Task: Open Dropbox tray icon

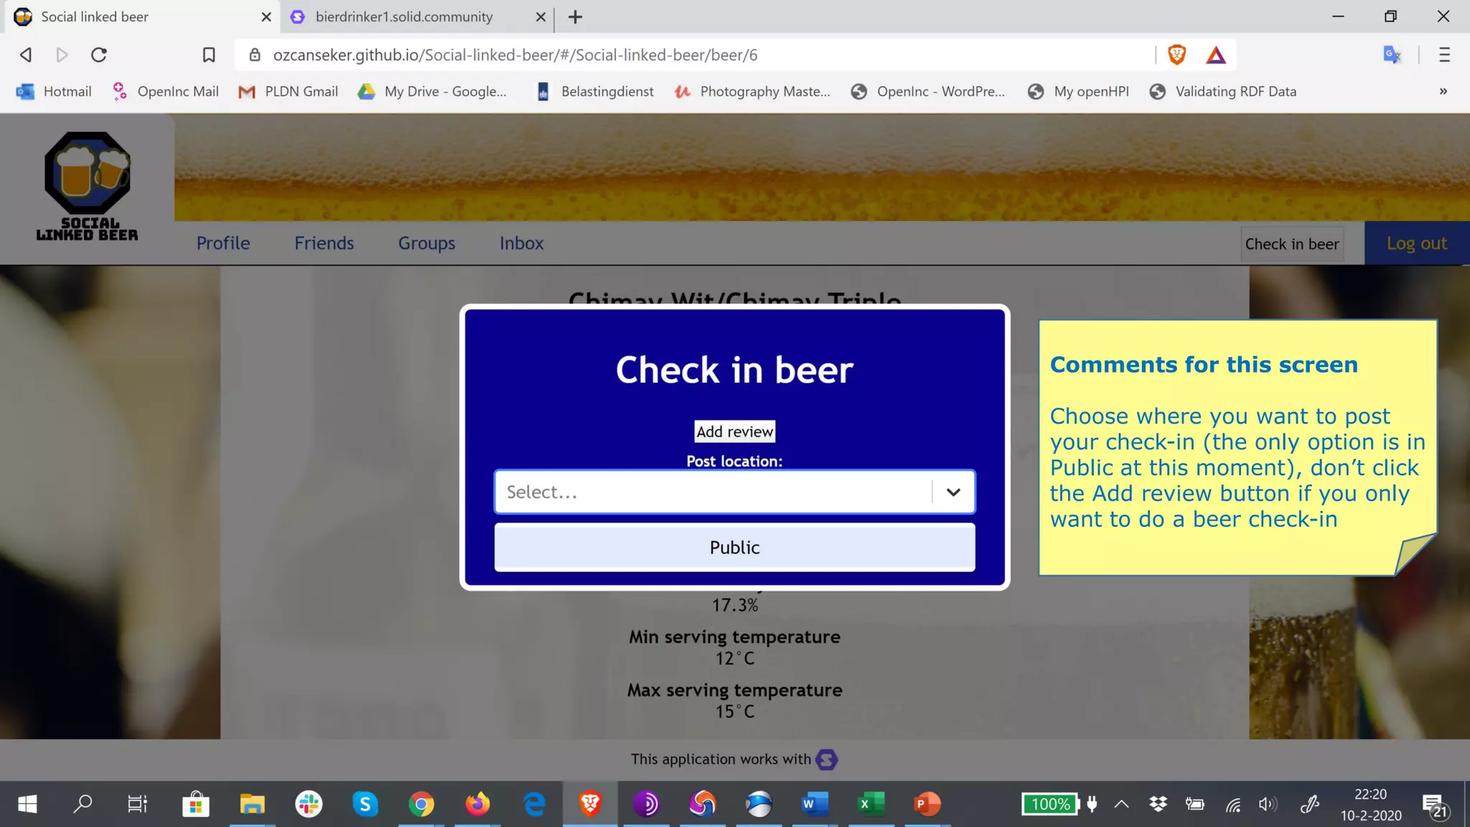Action: click(x=1158, y=805)
